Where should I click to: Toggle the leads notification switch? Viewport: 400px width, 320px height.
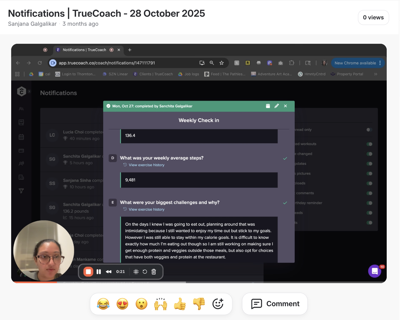(x=369, y=213)
